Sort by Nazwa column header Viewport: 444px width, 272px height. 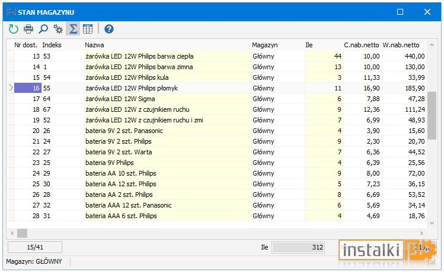click(94, 45)
